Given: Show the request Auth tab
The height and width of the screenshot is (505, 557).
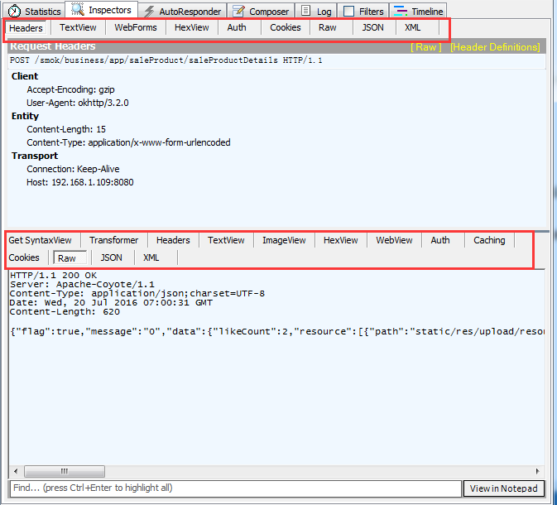Looking at the screenshot, I should [x=237, y=27].
